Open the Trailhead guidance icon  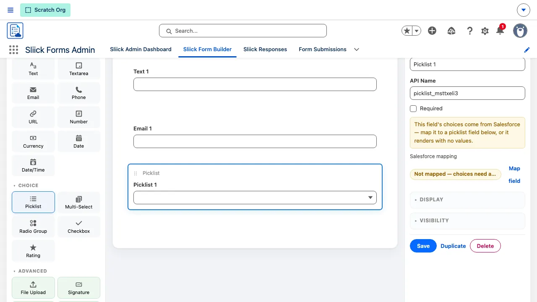(451, 31)
